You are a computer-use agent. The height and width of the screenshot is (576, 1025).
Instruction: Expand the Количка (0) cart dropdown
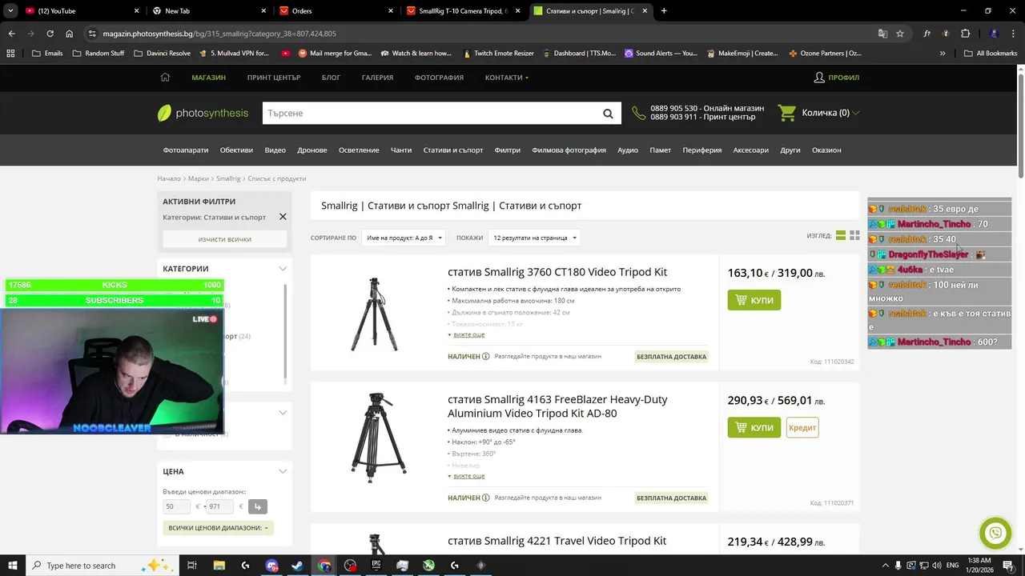pos(855,113)
